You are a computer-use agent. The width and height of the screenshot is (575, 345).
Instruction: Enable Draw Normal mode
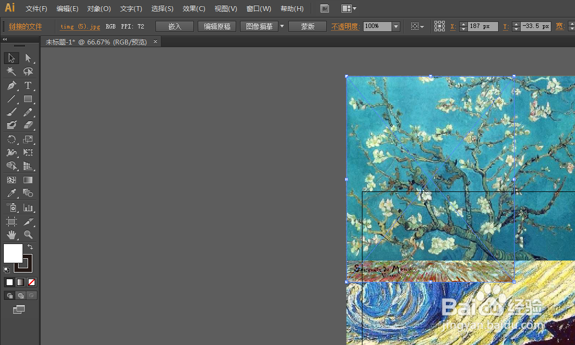point(10,296)
